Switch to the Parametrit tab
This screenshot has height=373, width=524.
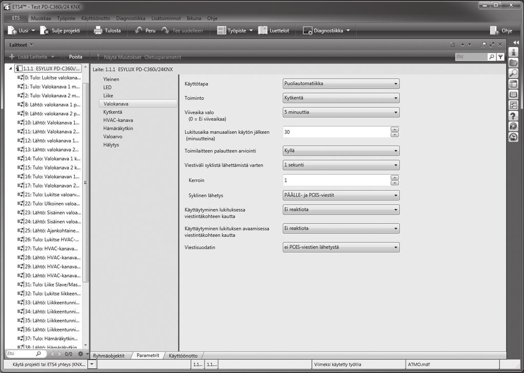click(148, 356)
